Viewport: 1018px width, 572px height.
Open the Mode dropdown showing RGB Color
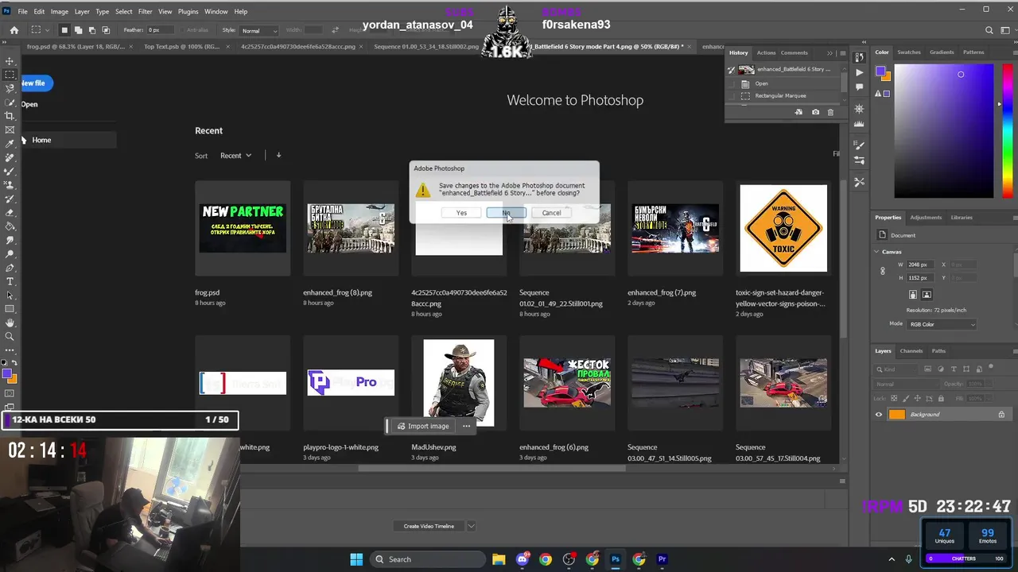click(x=942, y=324)
